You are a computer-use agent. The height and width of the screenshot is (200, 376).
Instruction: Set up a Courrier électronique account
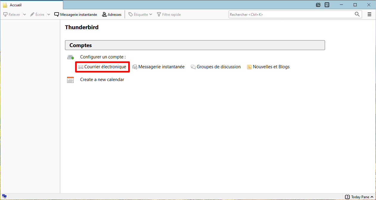102,67
